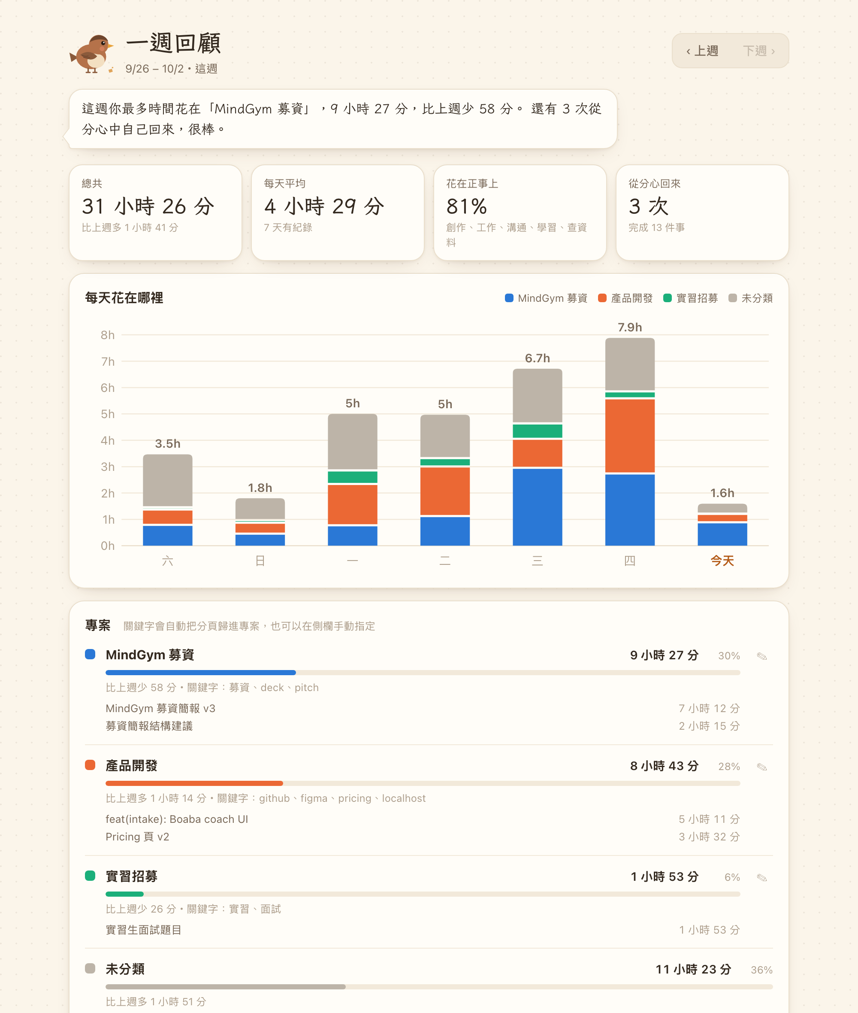Open the 從分心回來 3 次 card

tap(702, 212)
